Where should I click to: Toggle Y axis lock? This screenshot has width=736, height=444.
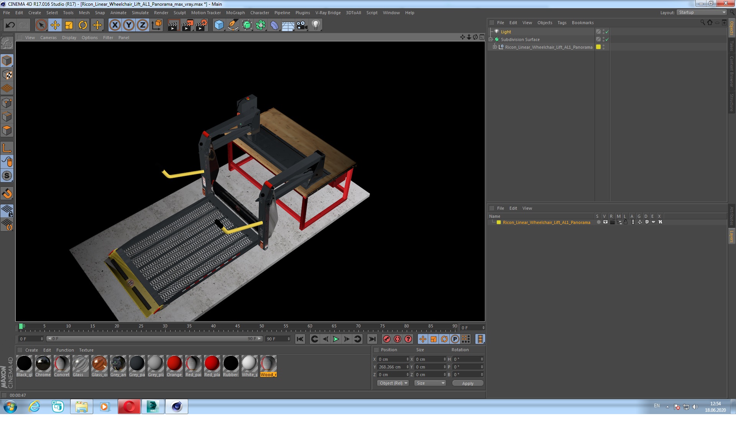(129, 25)
